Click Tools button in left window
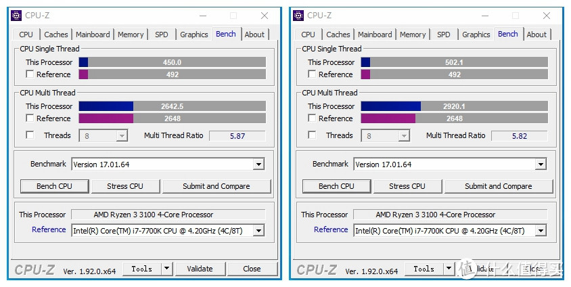Screen dimensions: 571x287 142,269
